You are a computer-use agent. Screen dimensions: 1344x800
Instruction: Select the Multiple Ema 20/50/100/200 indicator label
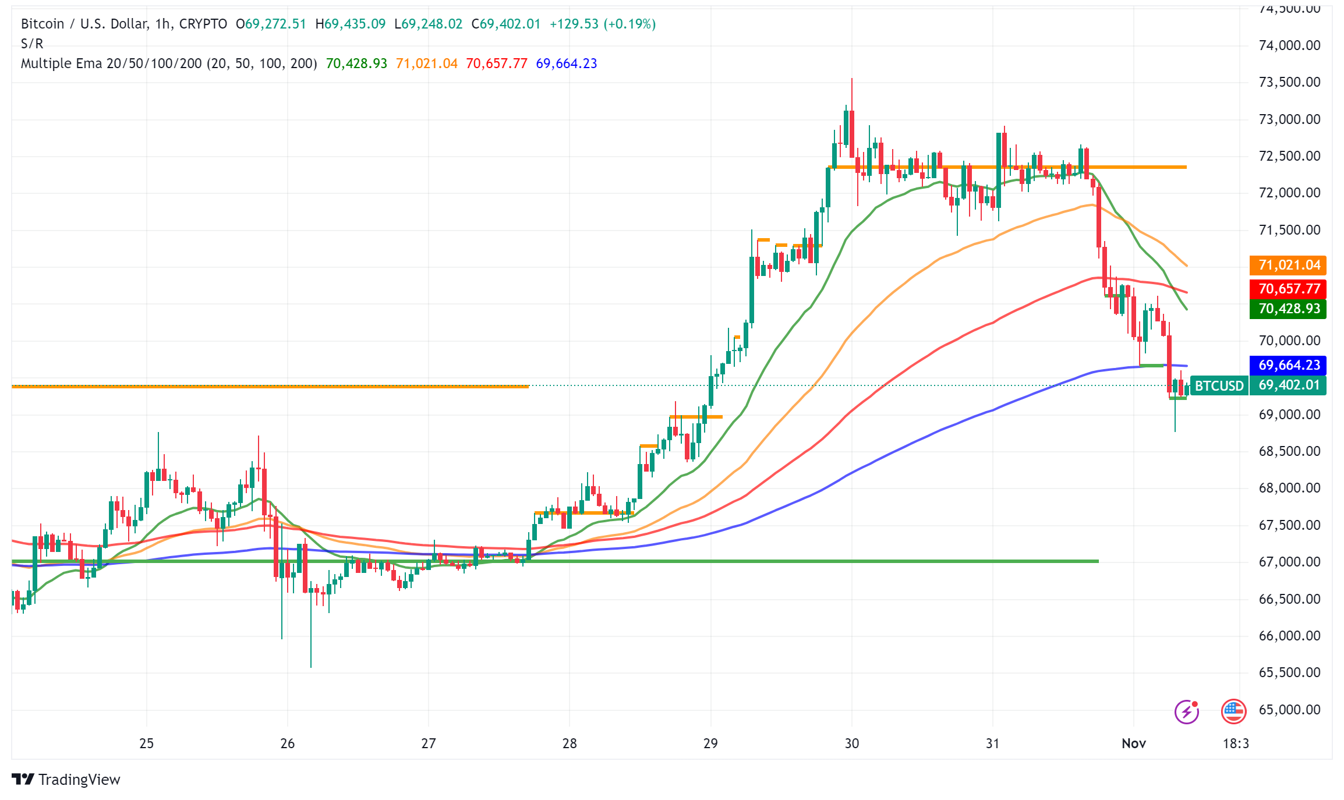pyautogui.click(x=169, y=63)
